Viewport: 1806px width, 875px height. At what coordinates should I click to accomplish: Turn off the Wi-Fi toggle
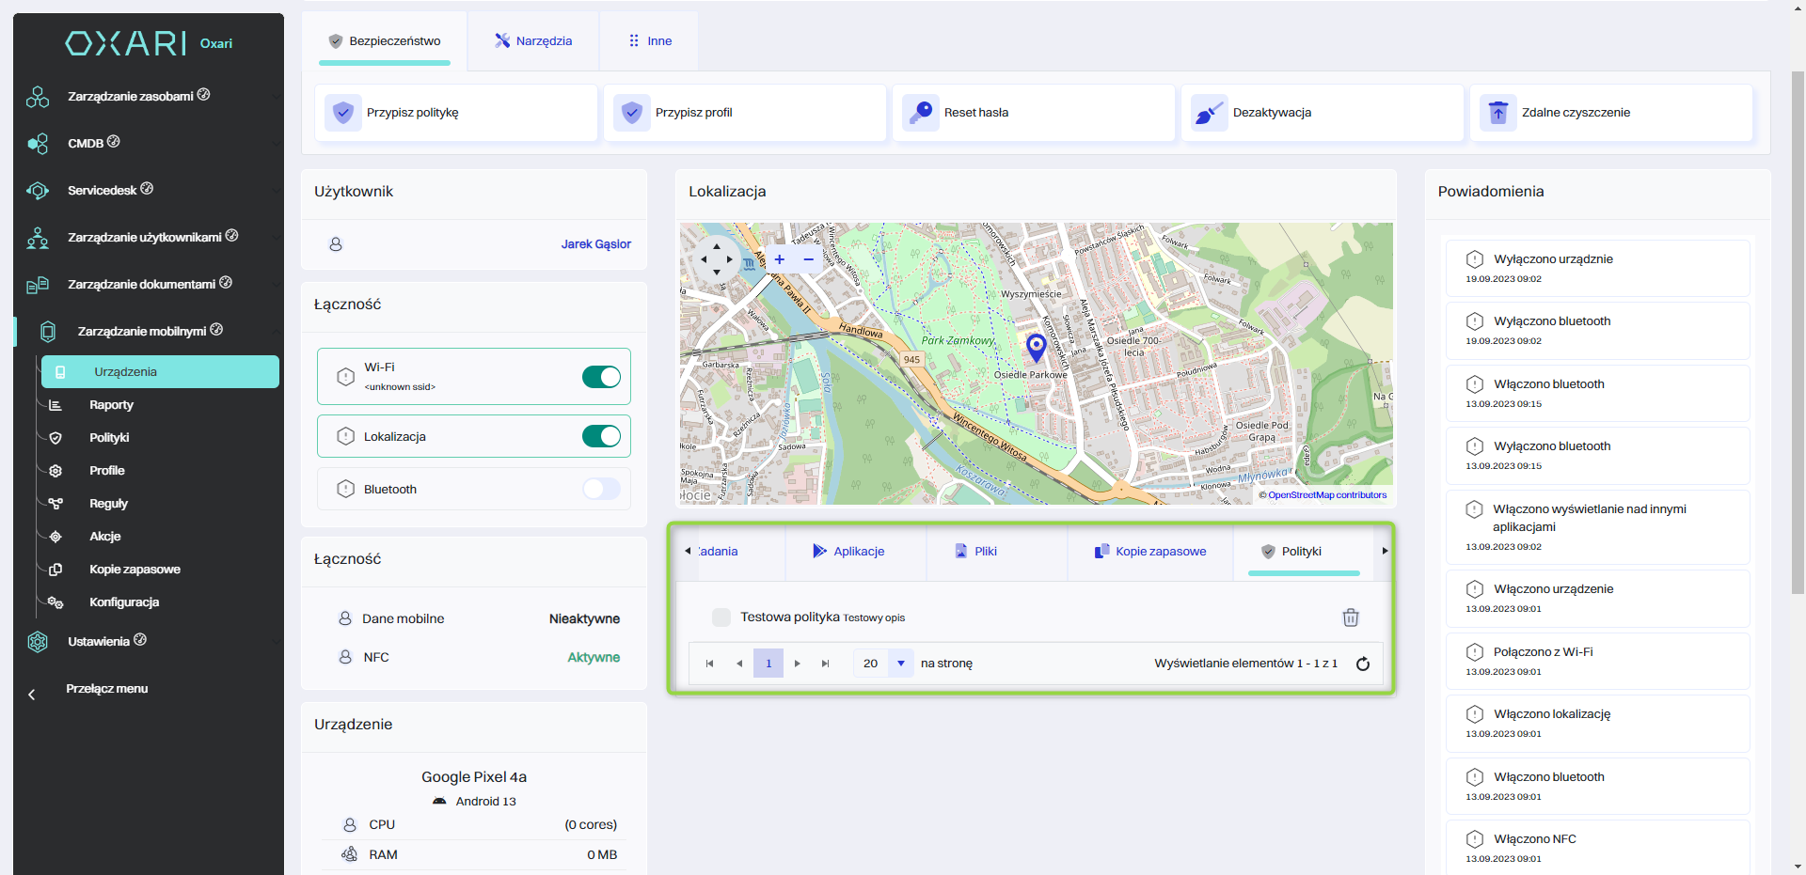pyautogui.click(x=601, y=377)
